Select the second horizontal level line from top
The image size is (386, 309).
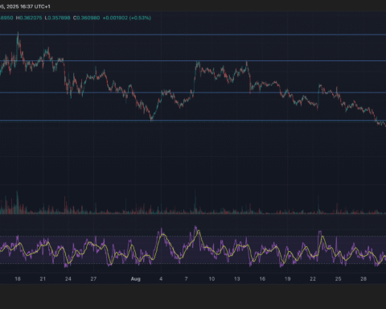click(x=193, y=61)
